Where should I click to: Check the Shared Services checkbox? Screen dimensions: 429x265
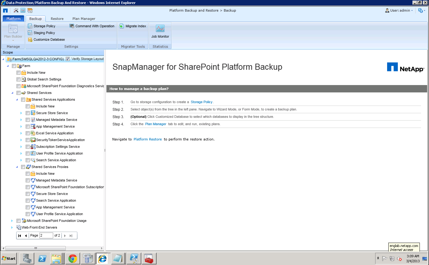pyautogui.click(x=18, y=93)
